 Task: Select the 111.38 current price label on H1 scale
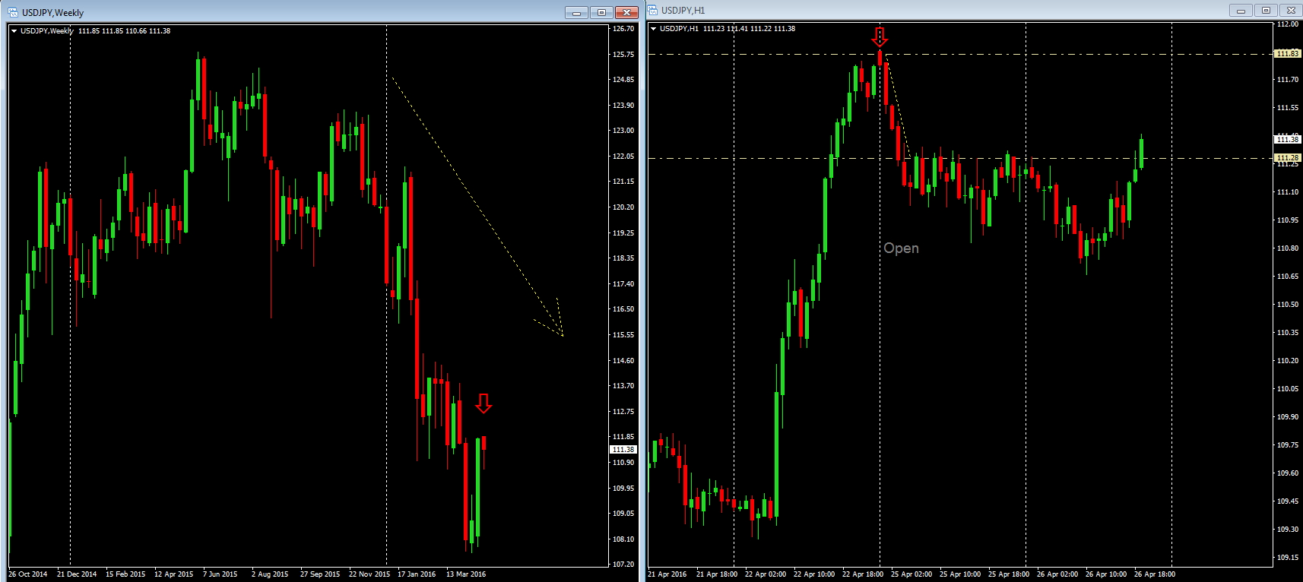[x=1288, y=139]
